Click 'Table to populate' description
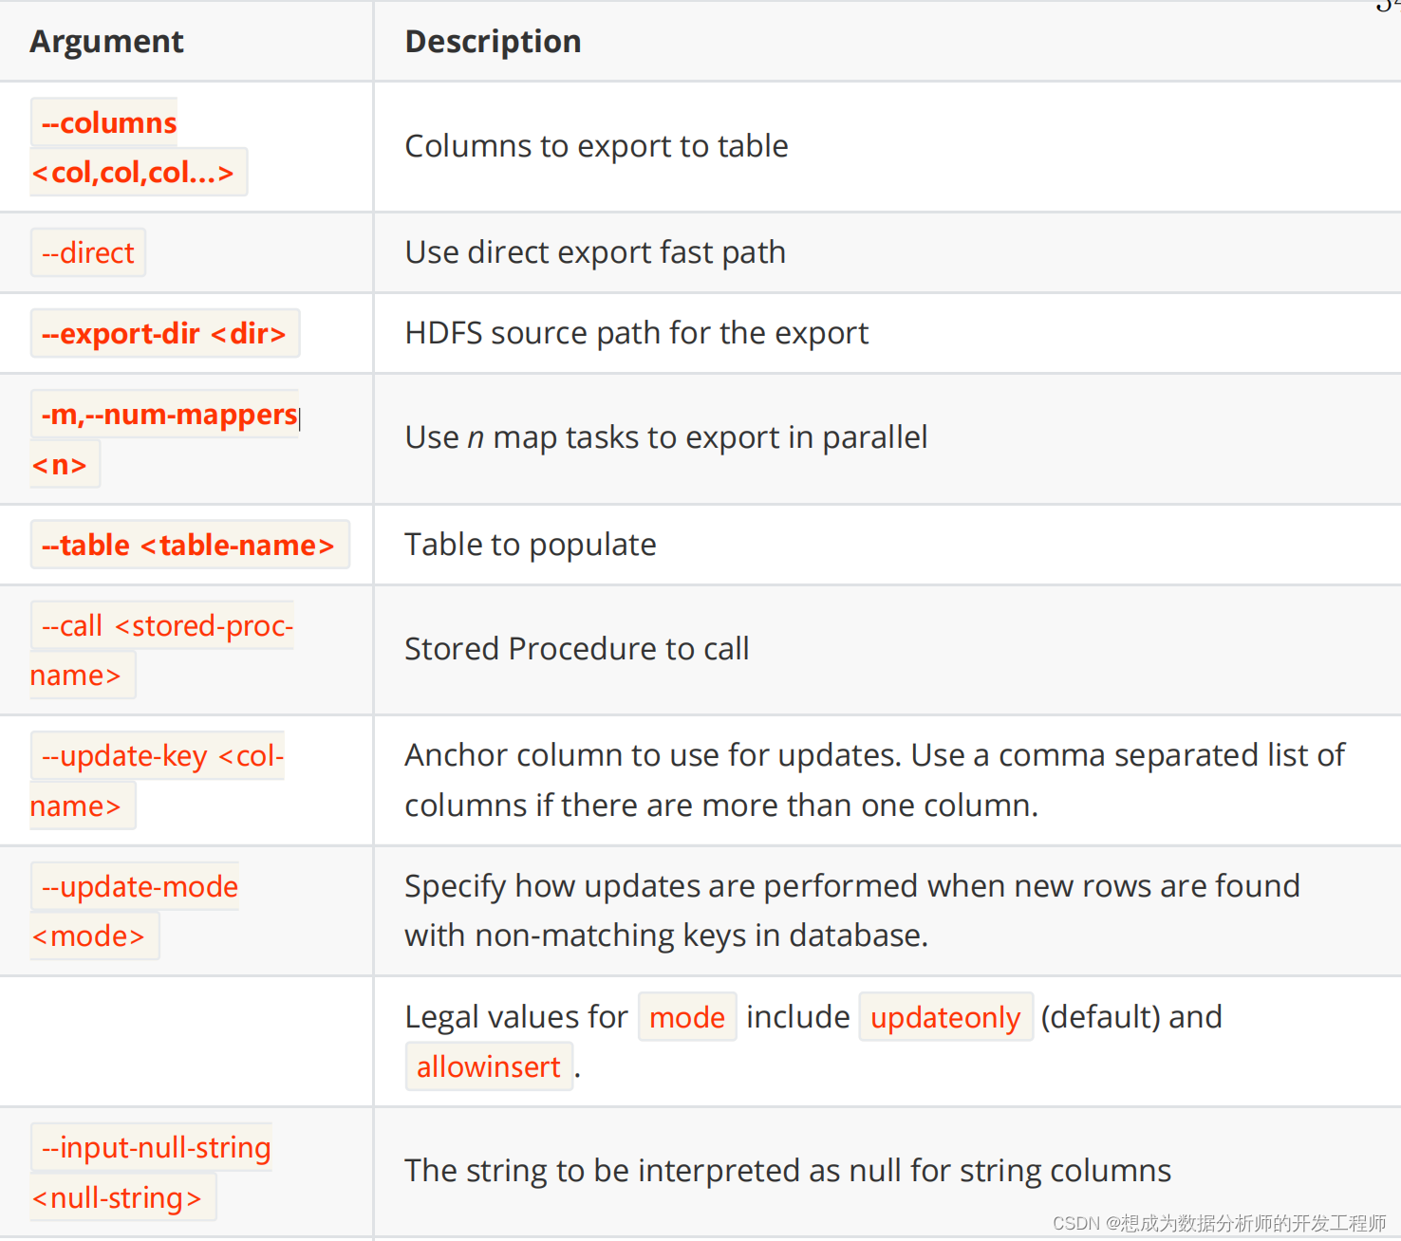Screen dimensions: 1401x1241 (x=530, y=545)
